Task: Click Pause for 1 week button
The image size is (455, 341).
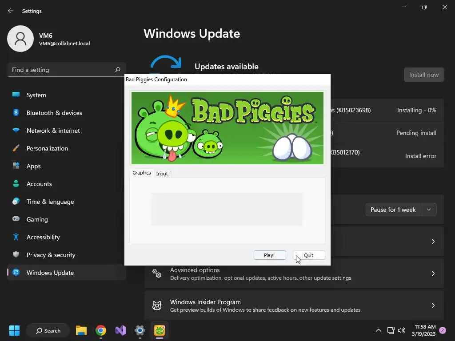Action: [x=393, y=210]
